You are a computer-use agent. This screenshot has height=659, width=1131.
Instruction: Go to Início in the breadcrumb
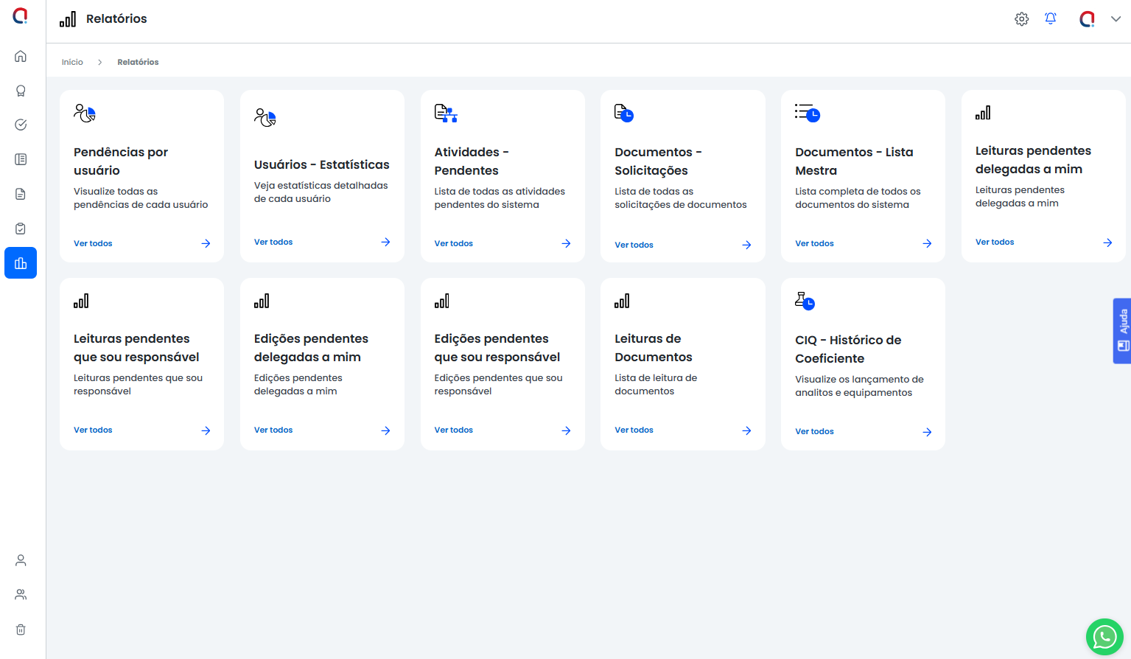tap(72, 62)
